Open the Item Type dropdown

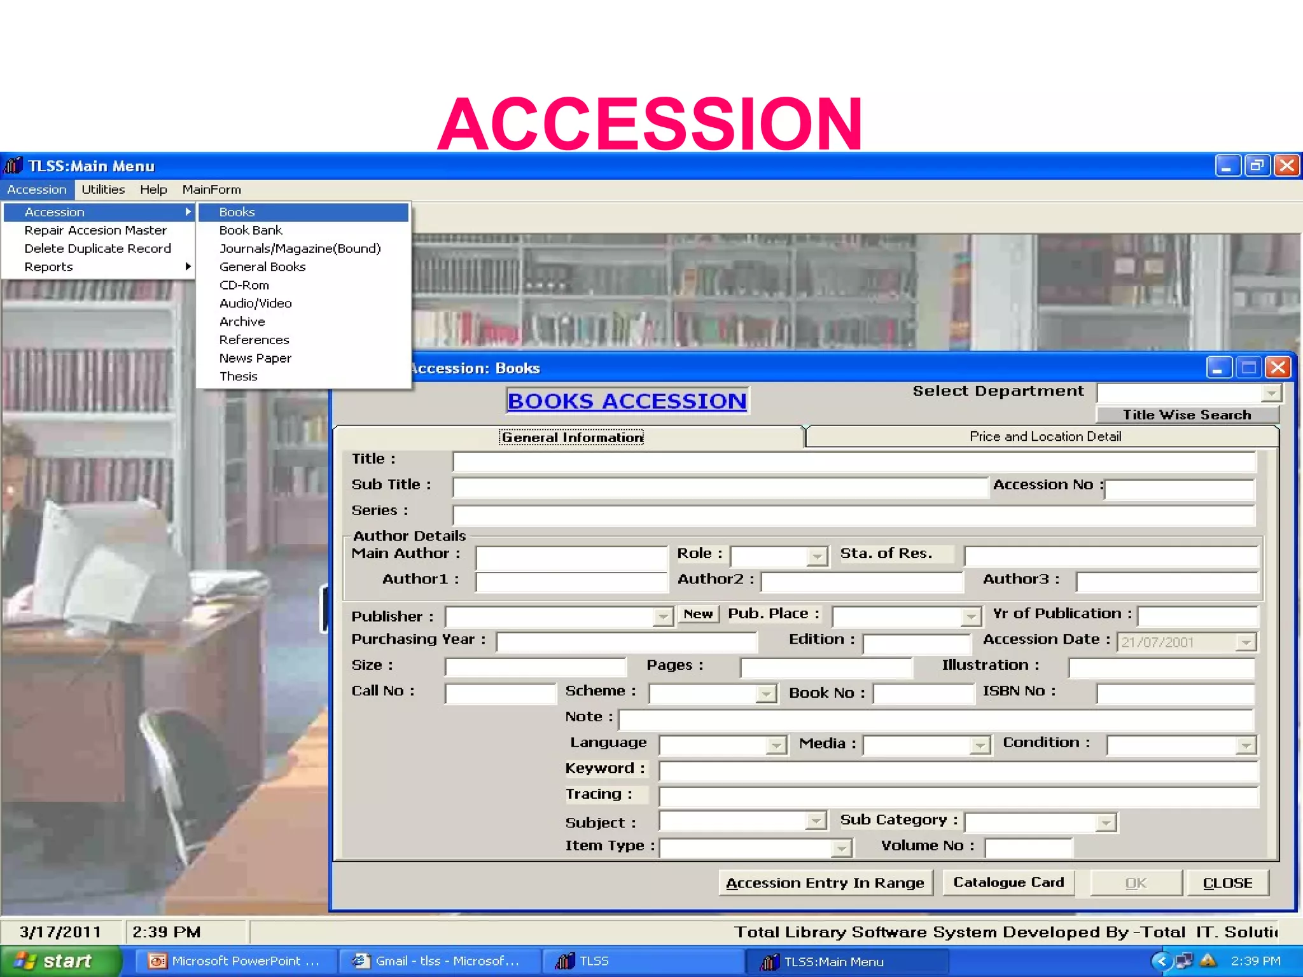tap(841, 849)
